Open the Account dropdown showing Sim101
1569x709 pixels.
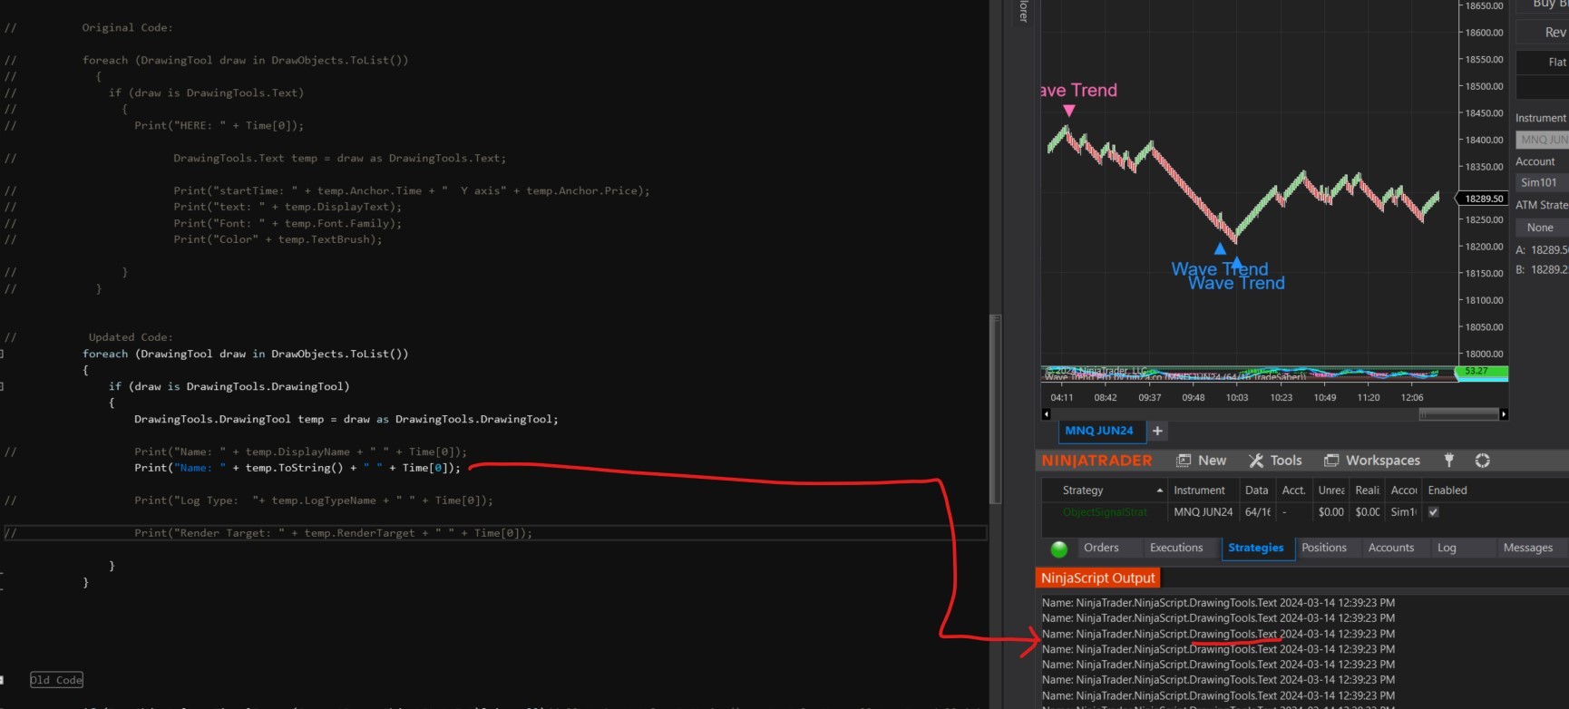(x=1543, y=182)
